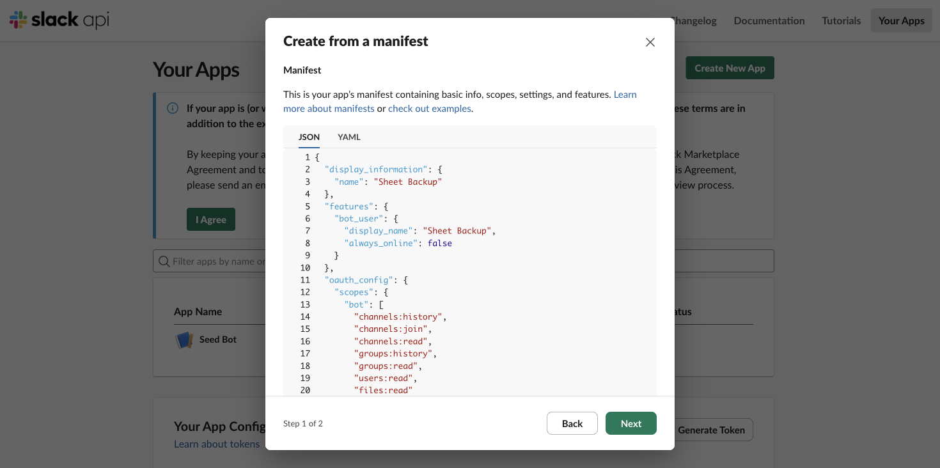Click the search magnifier icon in filter box
940x468 pixels.
pyautogui.click(x=164, y=261)
